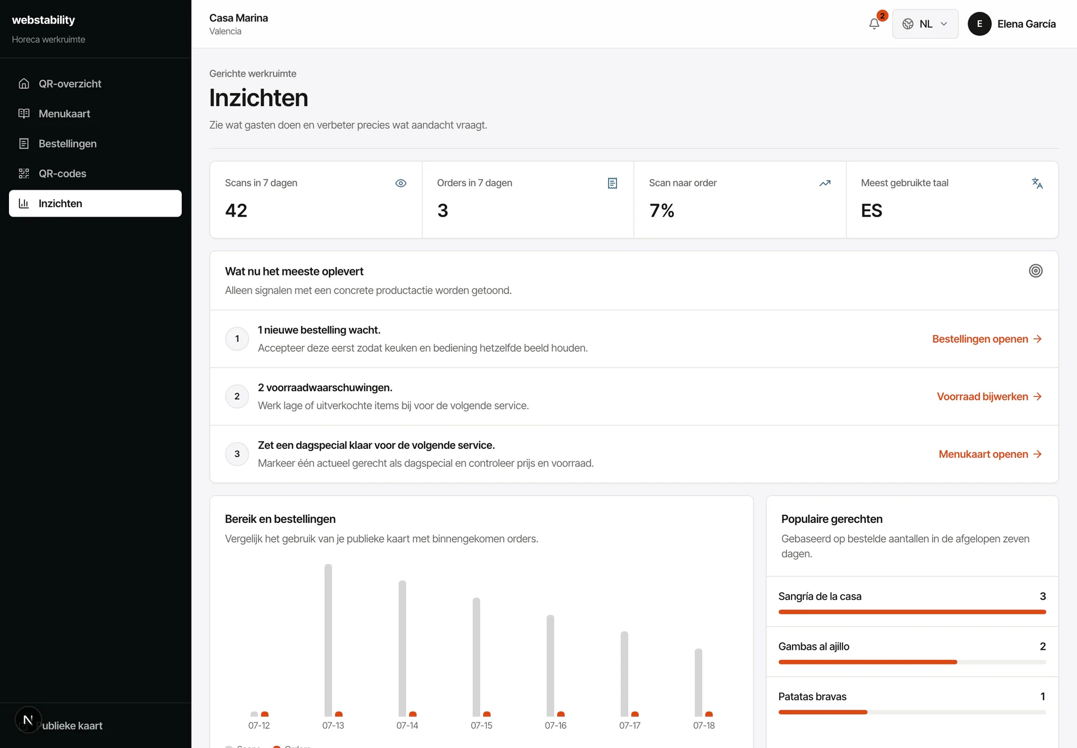Image resolution: width=1077 pixels, height=748 pixels.
Task: Click the step 3 circle for dagspecial
Action: tap(237, 454)
